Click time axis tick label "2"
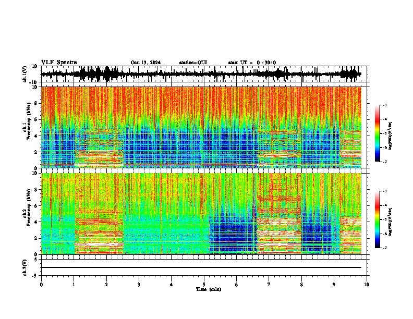The height and width of the screenshot is (319, 413). [106, 285]
